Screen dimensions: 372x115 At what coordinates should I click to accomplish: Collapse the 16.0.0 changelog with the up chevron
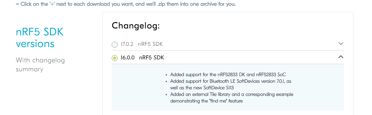click(x=341, y=57)
